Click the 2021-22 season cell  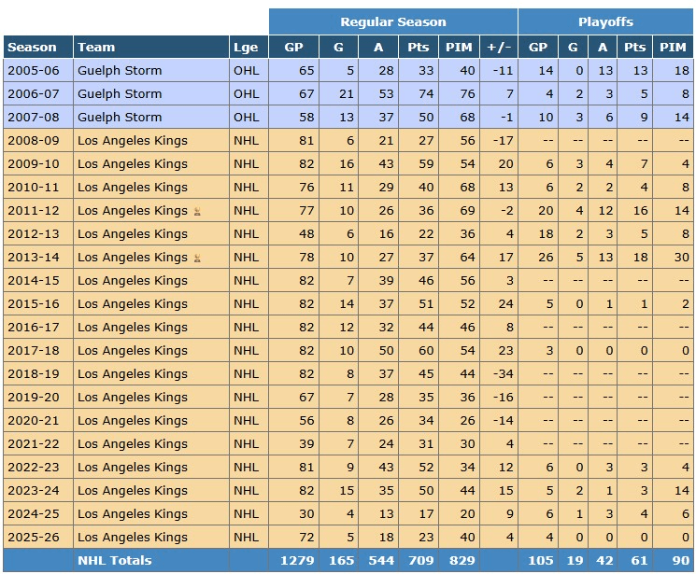(x=37, y=444)
